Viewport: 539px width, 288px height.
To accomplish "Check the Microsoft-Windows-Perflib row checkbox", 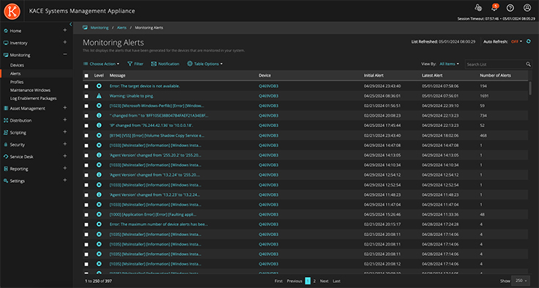I will pos(86,106).
